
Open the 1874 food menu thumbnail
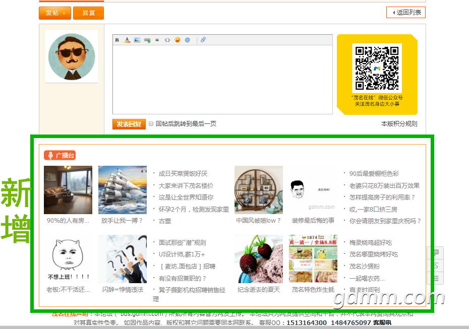(x=313, y=259)
